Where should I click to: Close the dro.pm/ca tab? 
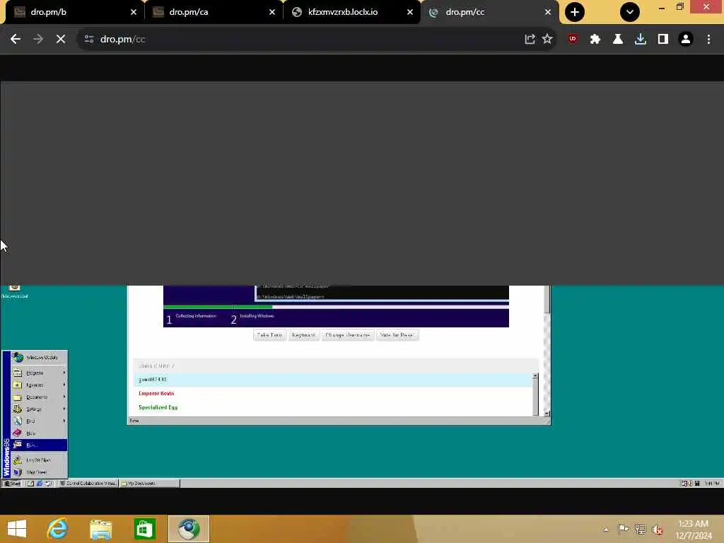(272, 12)
